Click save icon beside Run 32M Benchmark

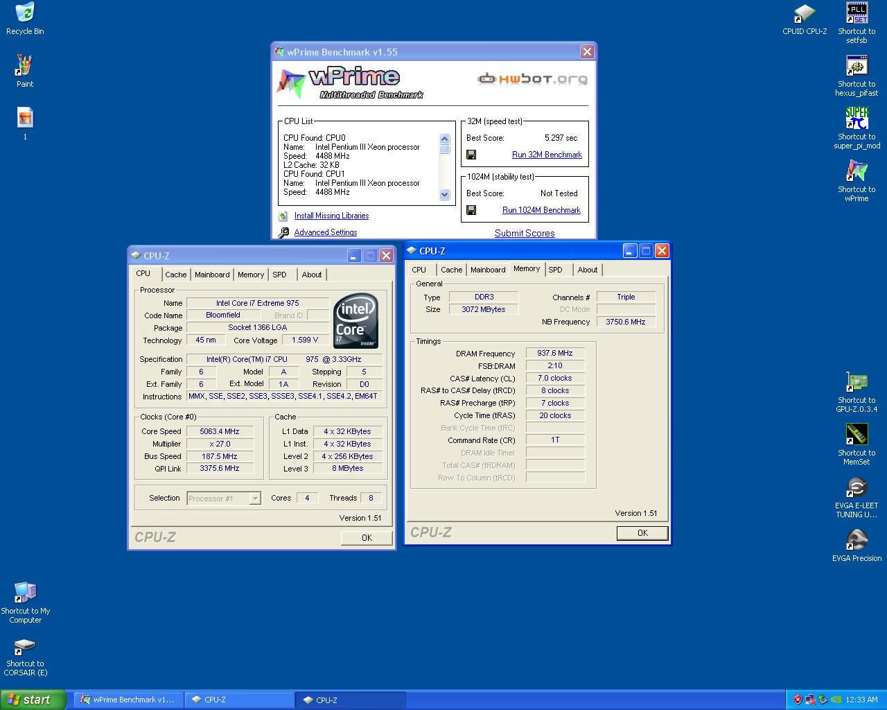tap(471, 155)
